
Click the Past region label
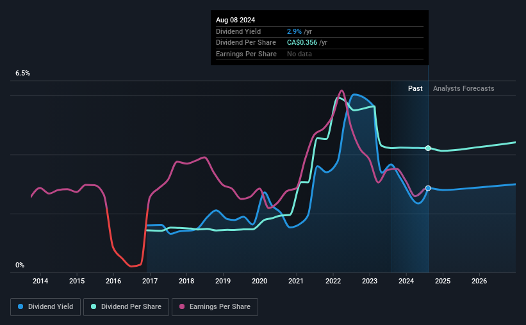point(415,88)
